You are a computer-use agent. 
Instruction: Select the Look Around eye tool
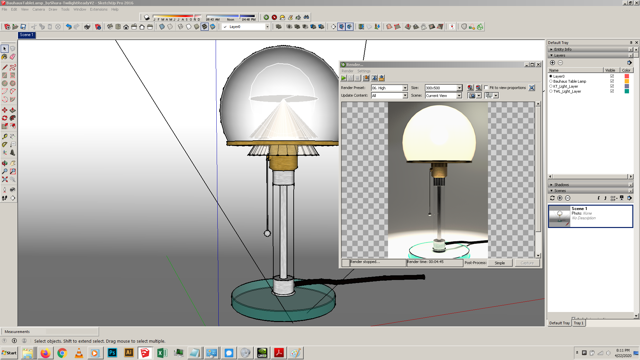tap(13, 190)
